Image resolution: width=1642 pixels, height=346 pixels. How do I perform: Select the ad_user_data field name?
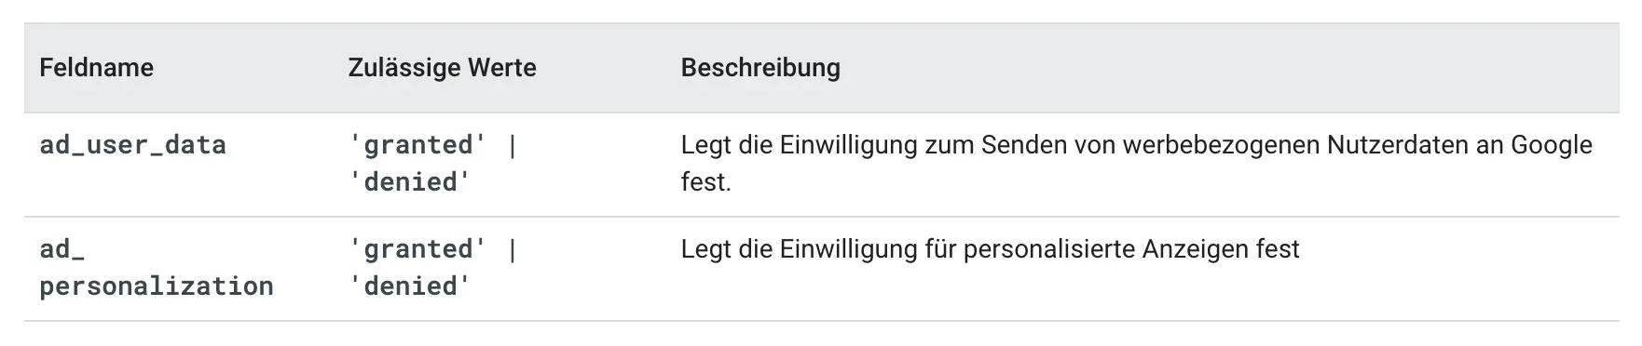[x=133, y=145]
